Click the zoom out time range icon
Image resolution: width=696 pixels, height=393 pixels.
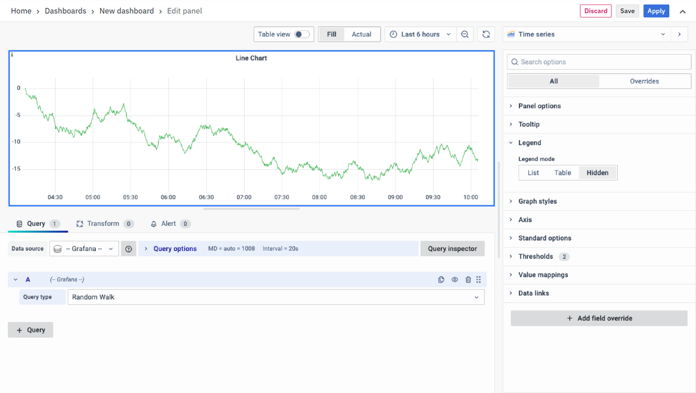point(464,34)
